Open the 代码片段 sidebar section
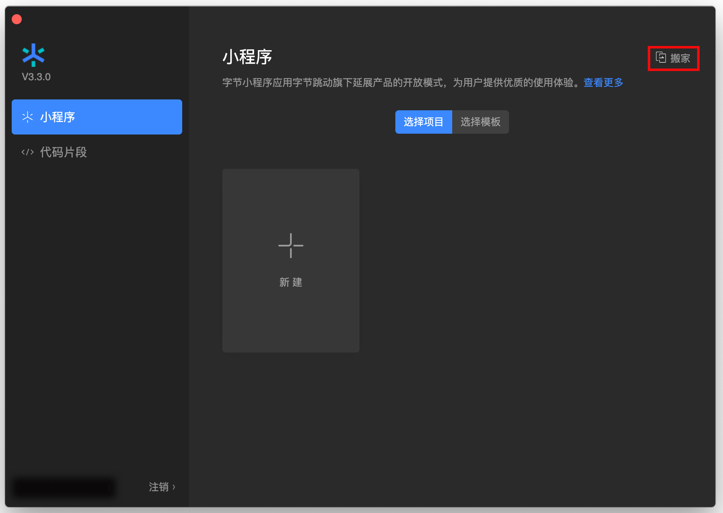723x513 pixels. click(97, 152)
